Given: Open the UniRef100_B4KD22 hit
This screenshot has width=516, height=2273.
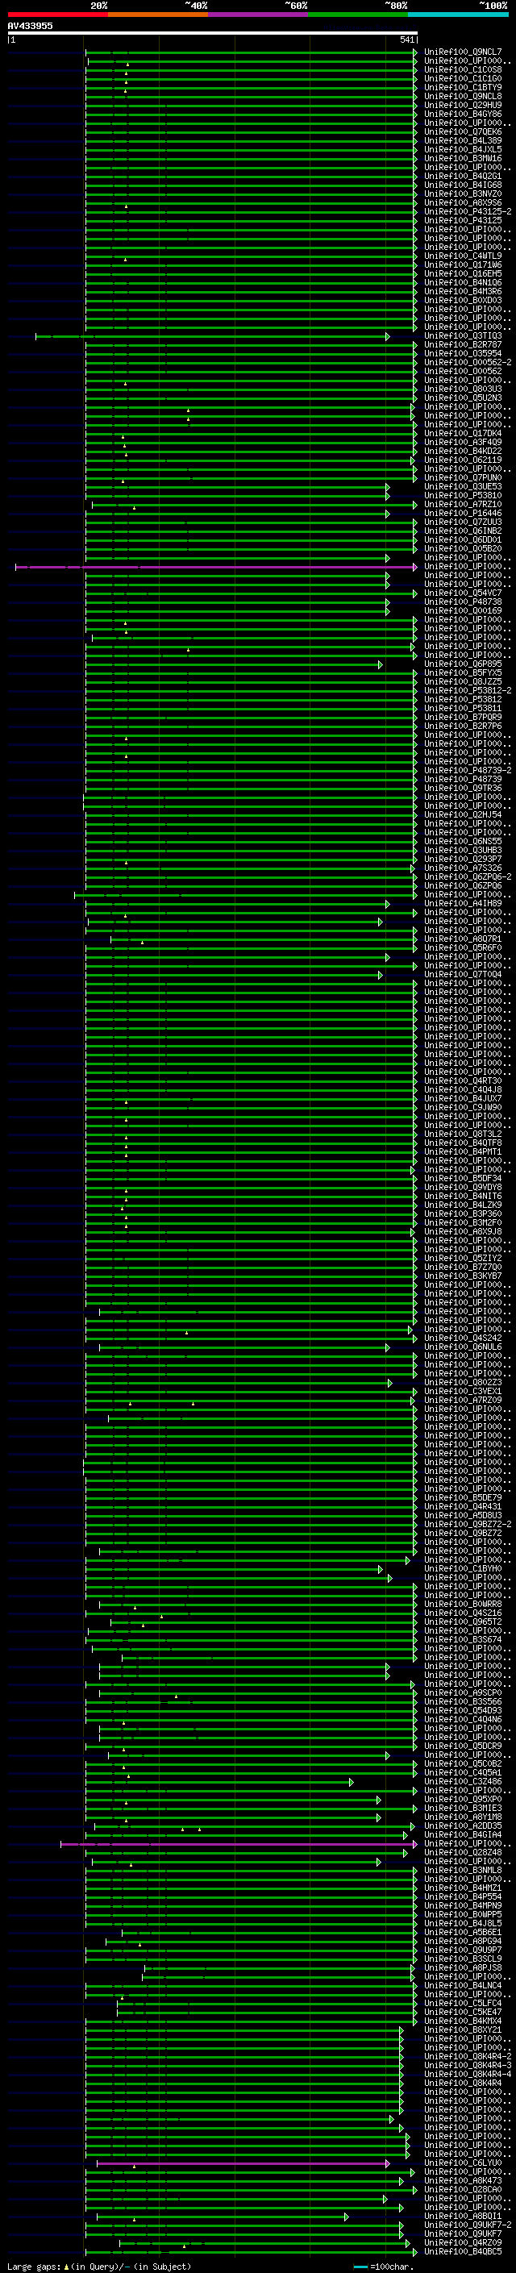Looking at the screenshot, I should coord(462,451).
